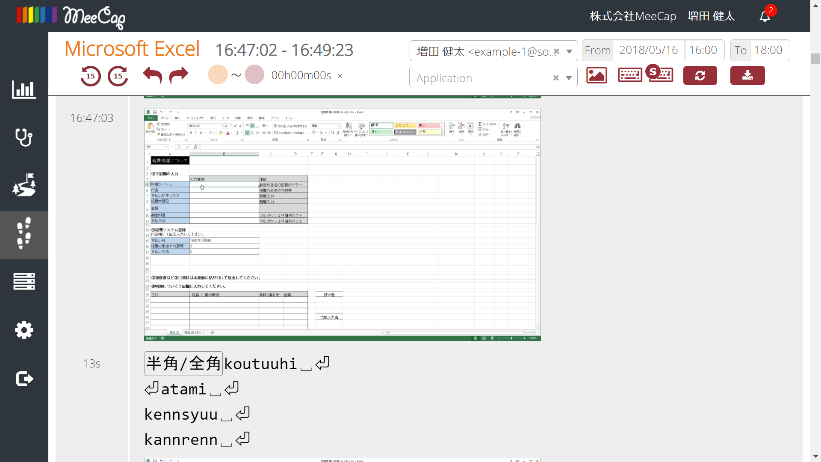Edit the To time 18:00

coord(770,50)
